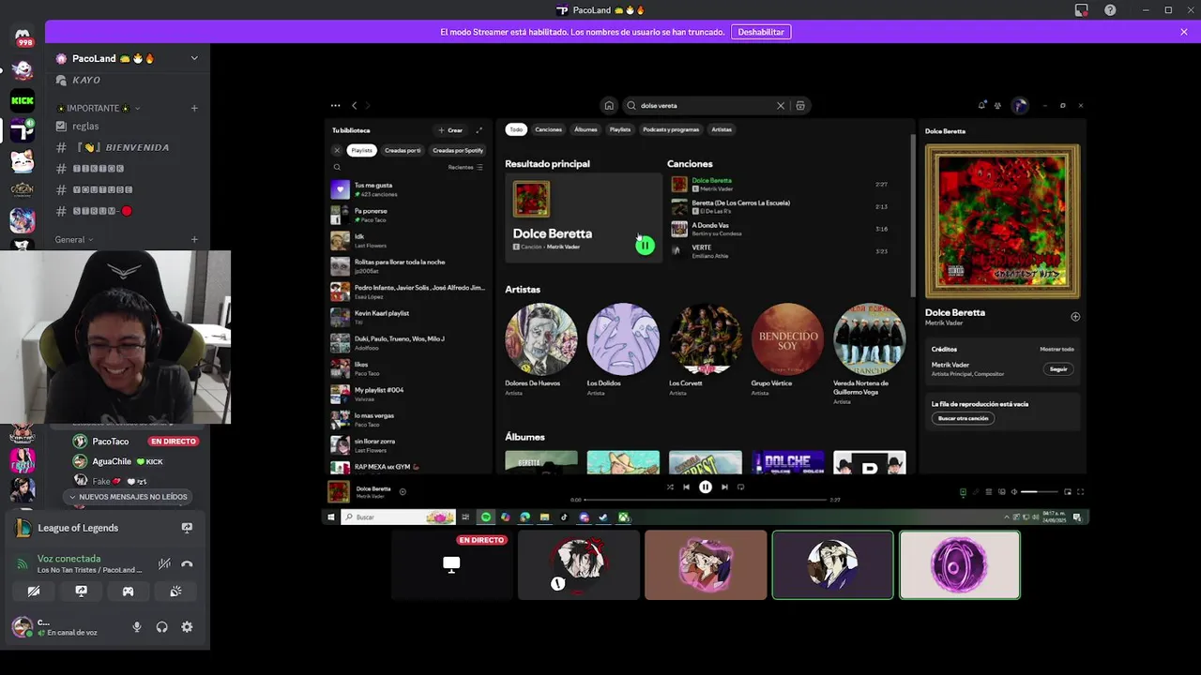The width and height of the screenshot is (1201, 675).
Task: Select the Álbumes search filter
Action: (585, 129)
